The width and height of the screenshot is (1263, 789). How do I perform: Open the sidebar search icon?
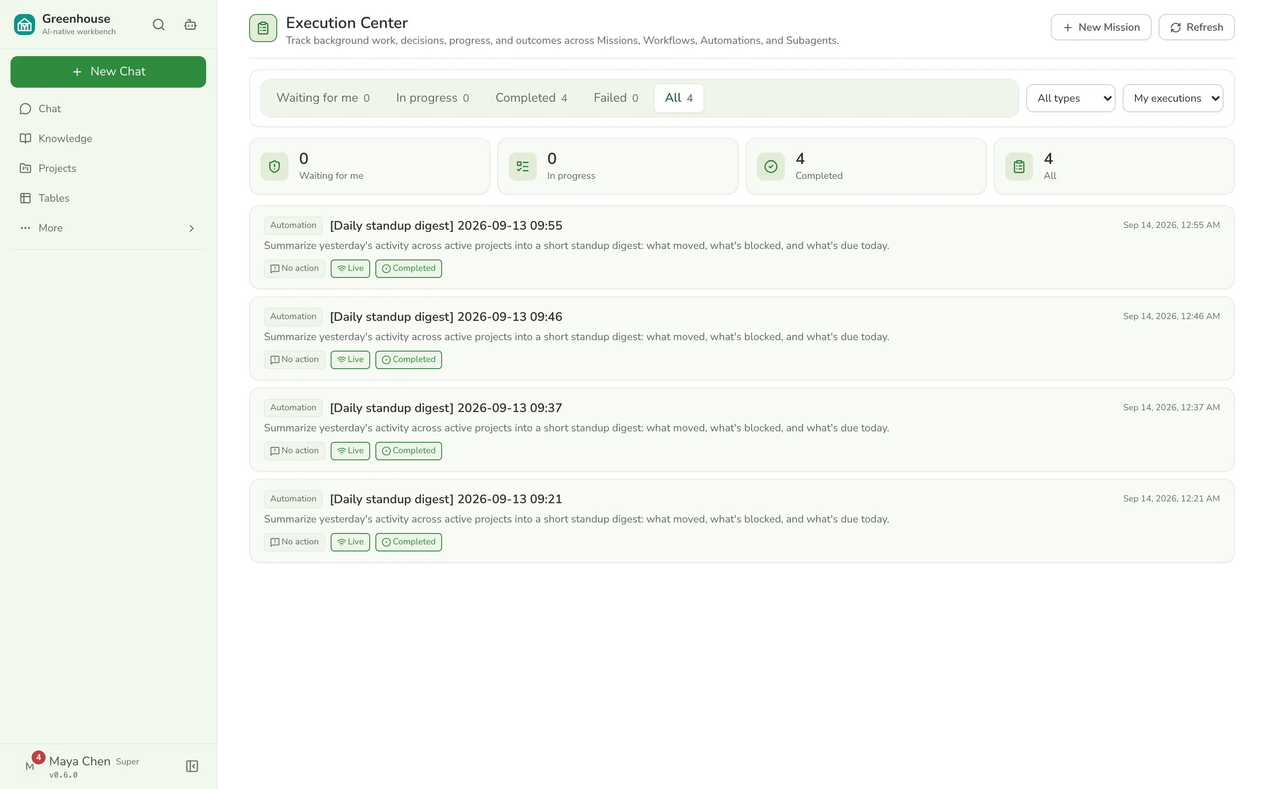tap(159, 25)
